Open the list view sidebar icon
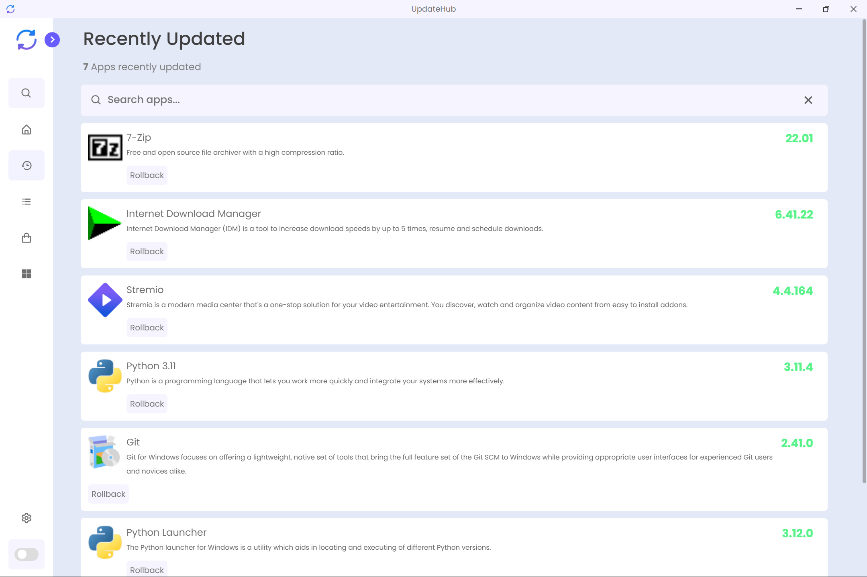 click(26, 201)
